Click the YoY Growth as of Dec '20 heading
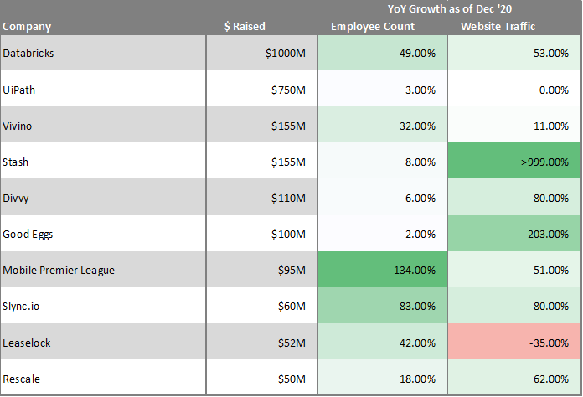This screenshot has height=397, width=583. [x=450, y=8]
